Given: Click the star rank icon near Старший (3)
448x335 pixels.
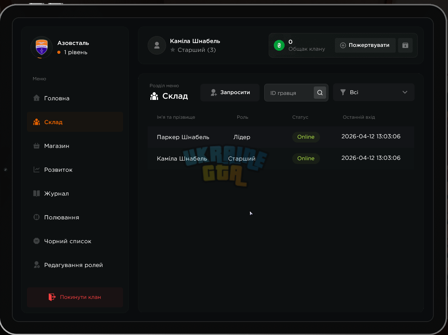Looking at the screenshot, I should [173, 50].
